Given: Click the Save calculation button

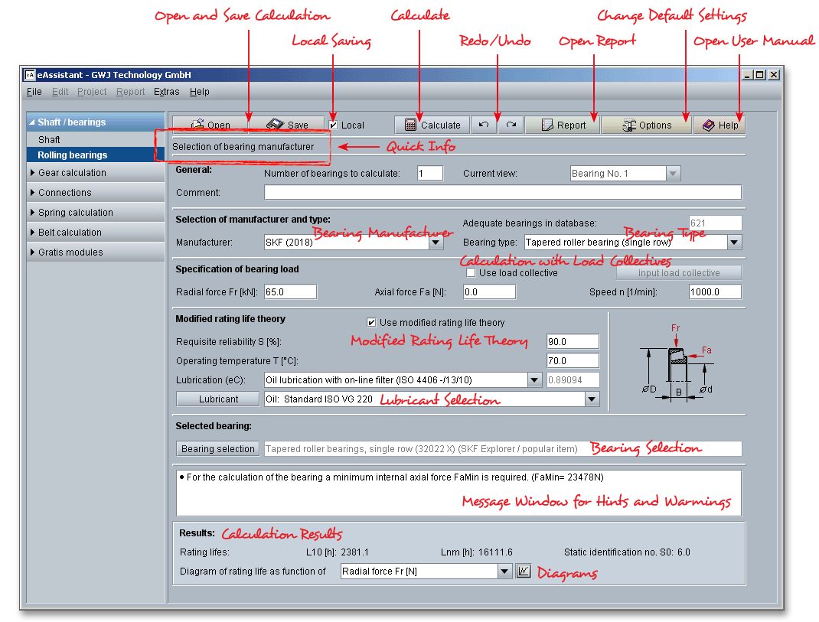Looking at the screenshot, I should click(287, 125).
